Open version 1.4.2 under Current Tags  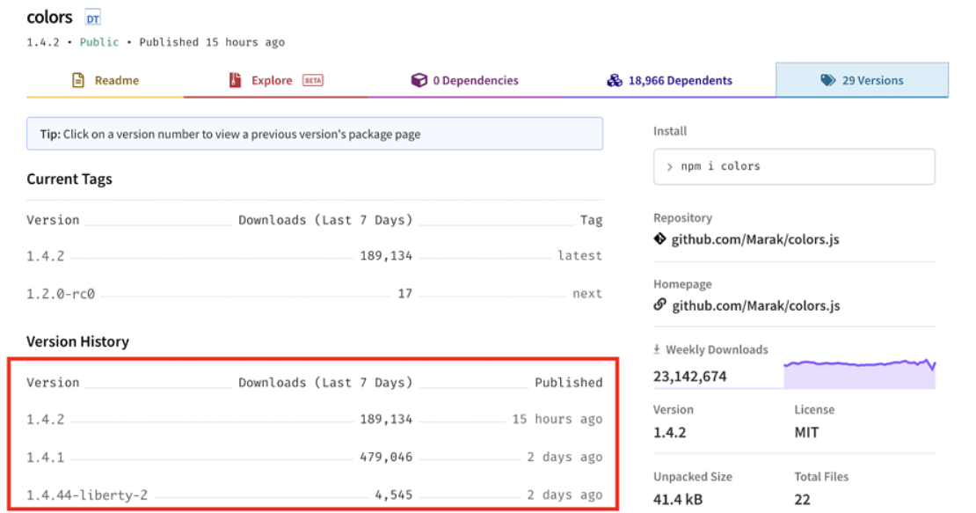pyautogui.click(x=46, y=256)
